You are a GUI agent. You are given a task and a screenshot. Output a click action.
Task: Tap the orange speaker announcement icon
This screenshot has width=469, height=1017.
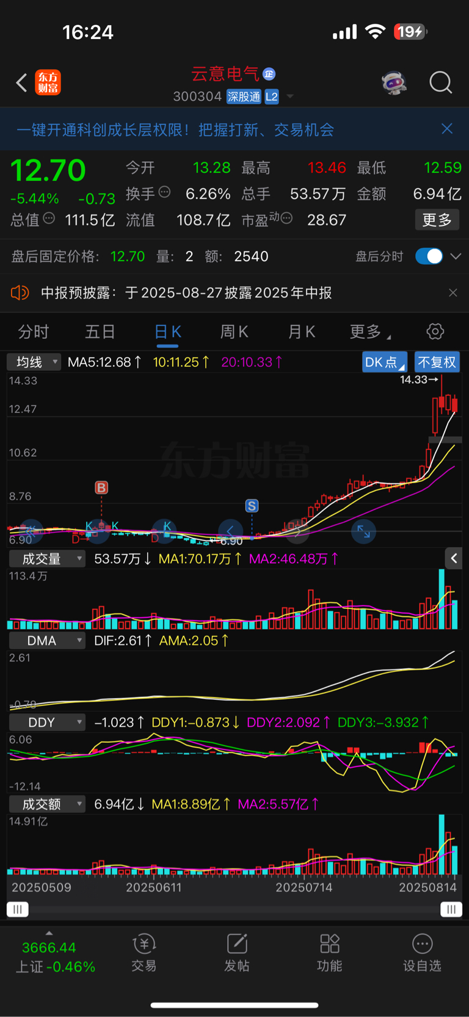point(20,293)
